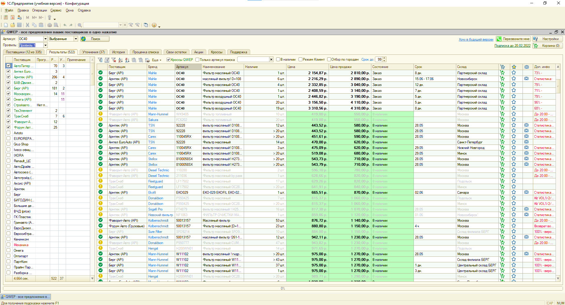Image resolution: width=565 pixels, height=305 pixels.
Task: Create a new document via the toolbar
Action: (6, 25)
